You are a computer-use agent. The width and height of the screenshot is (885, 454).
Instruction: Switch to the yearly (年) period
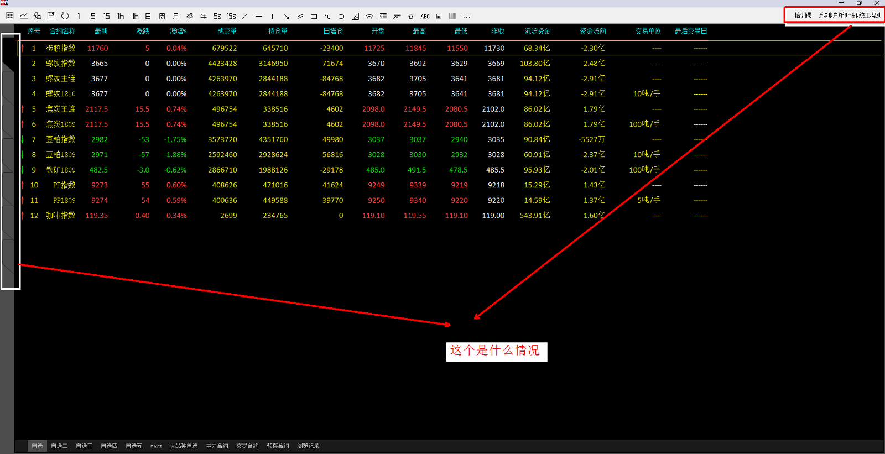coord(204,16)
